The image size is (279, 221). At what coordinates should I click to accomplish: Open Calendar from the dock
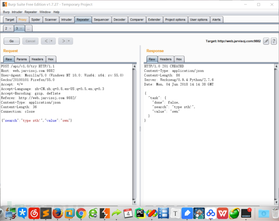click(x=128, y=213)
